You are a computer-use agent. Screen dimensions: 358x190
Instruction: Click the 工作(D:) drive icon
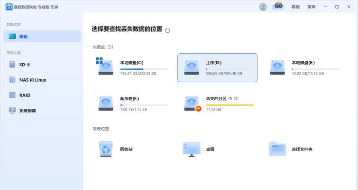pos(192,67)
